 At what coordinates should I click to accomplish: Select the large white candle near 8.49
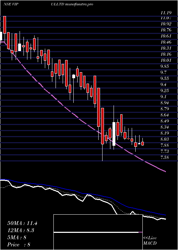coord(114,134)
